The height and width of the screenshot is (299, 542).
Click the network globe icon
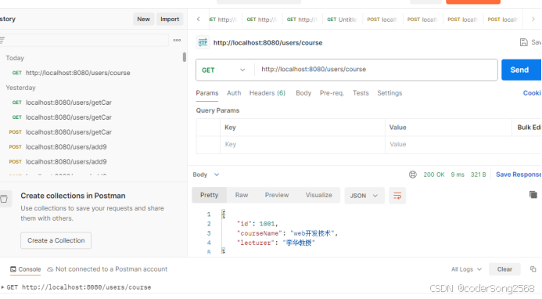tap(413, 175)
